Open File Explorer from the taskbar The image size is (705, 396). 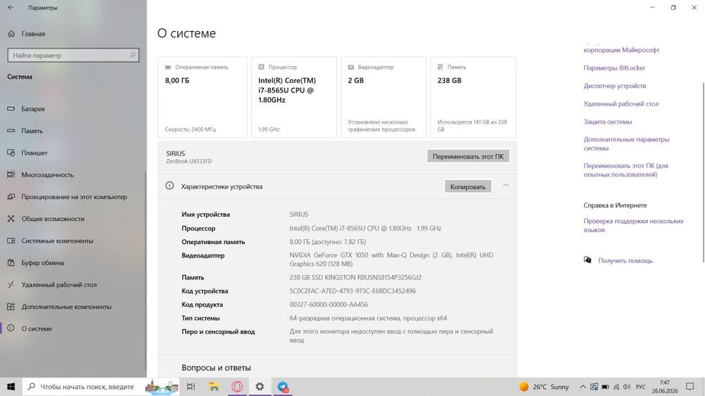[214, 387]
